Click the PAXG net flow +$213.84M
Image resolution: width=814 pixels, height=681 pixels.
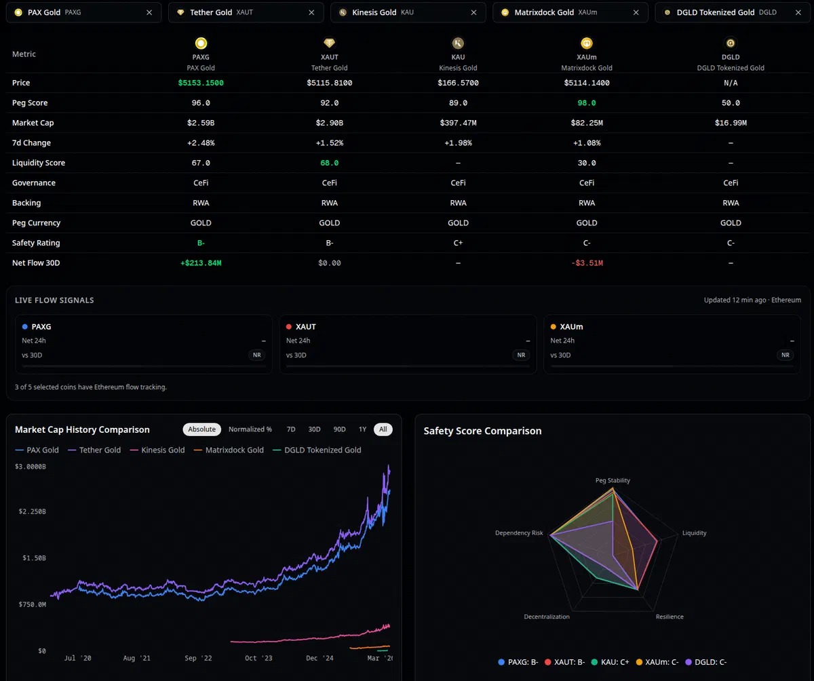point(201,262)
